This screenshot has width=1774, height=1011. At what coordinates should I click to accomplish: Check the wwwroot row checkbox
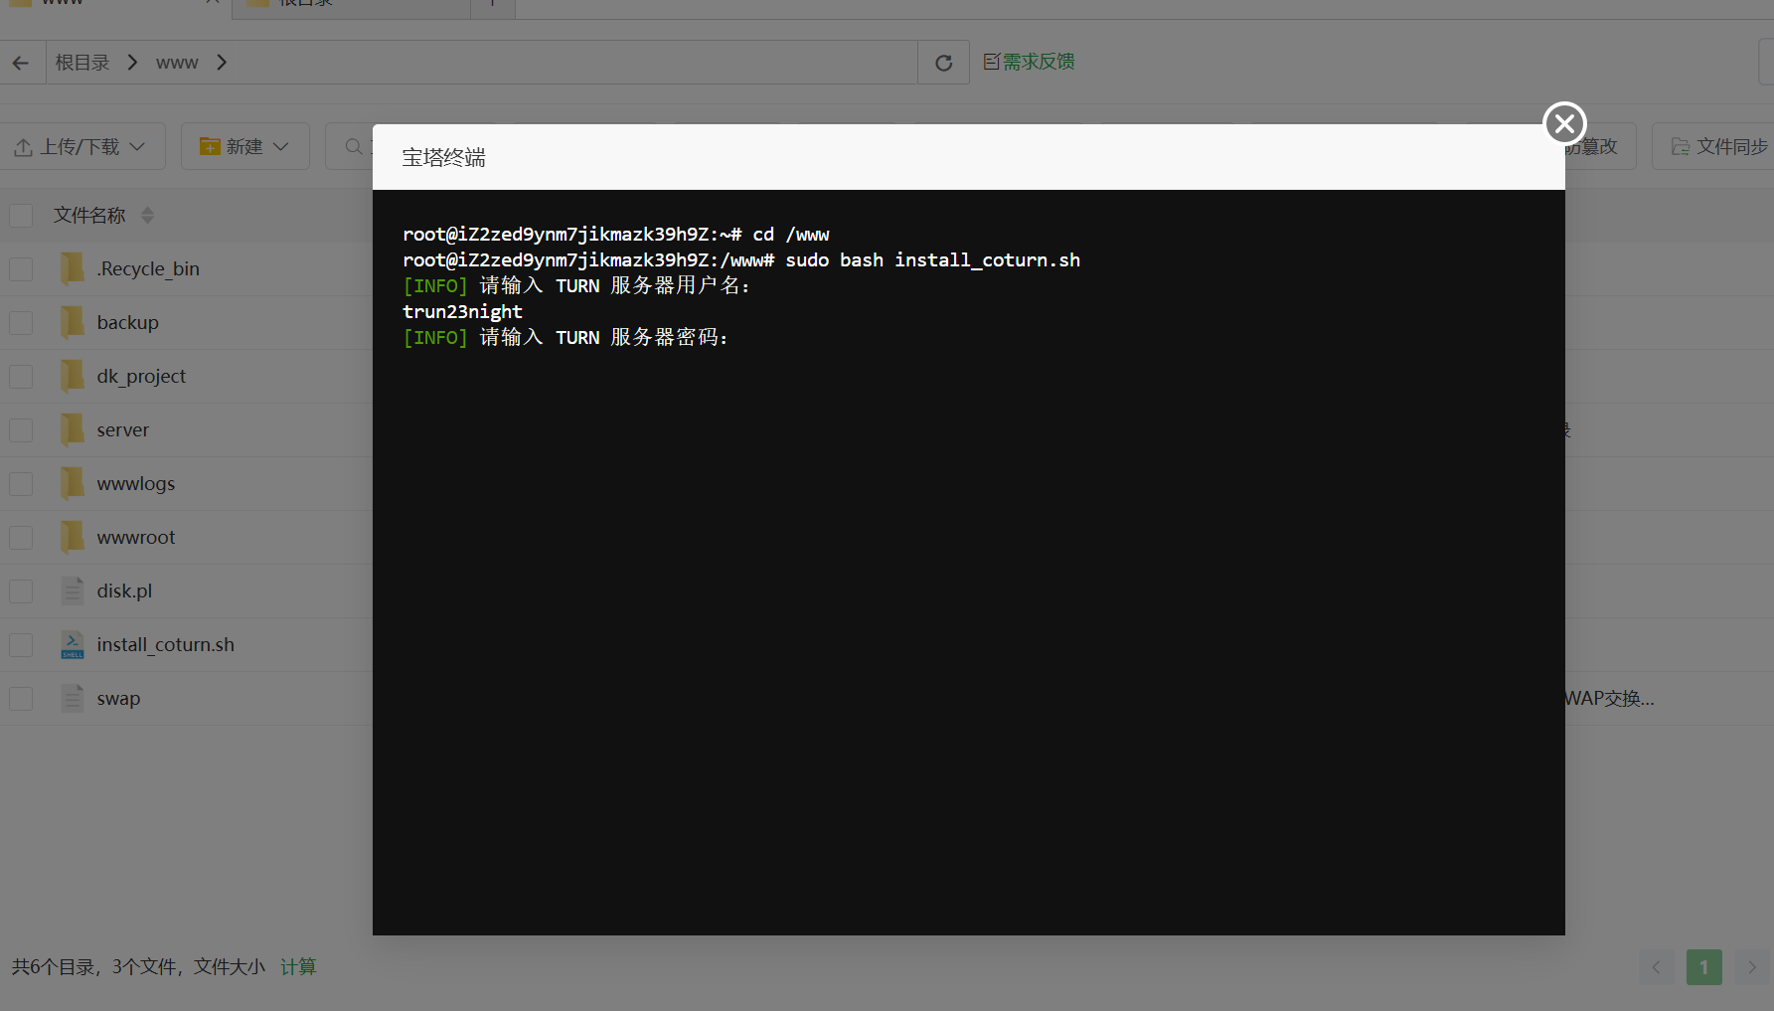click(21, 538)
